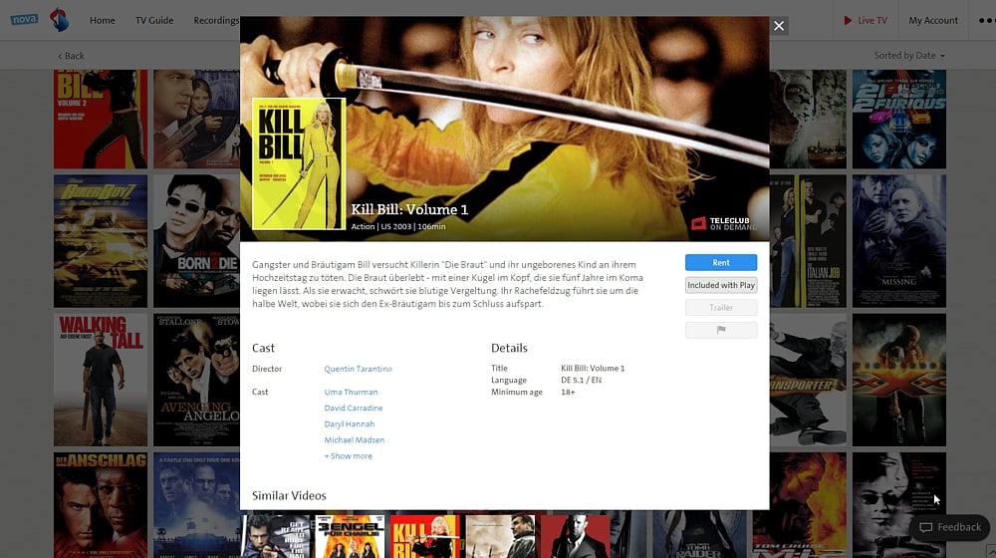The height and width of the screenshot is (558, 996).
Task: Click the nova logo
Action: click(x=24, y=19)
